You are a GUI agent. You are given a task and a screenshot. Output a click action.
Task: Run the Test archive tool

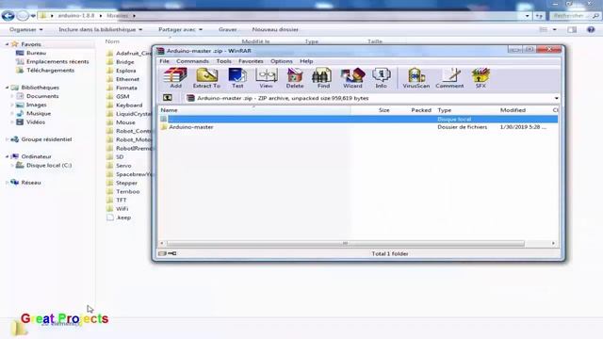pyautogui.click(x=237, y=77)
